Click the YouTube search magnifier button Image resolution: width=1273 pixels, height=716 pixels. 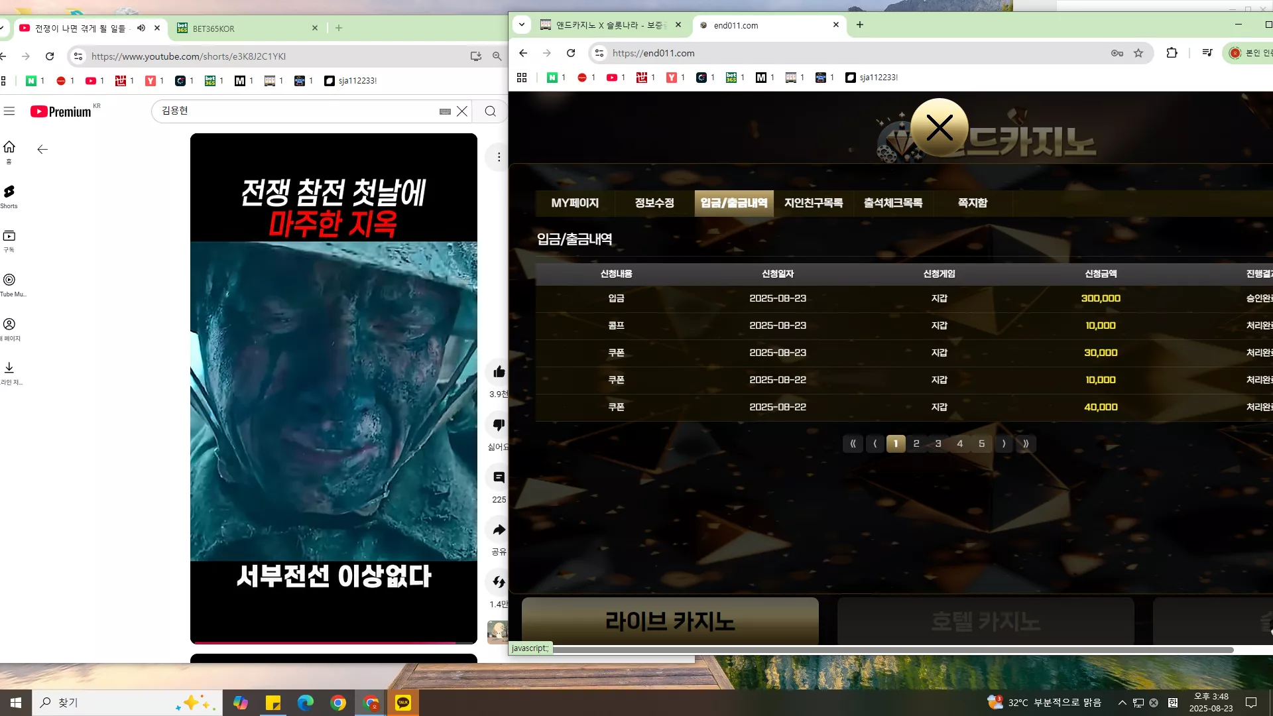tap(490, 111)
